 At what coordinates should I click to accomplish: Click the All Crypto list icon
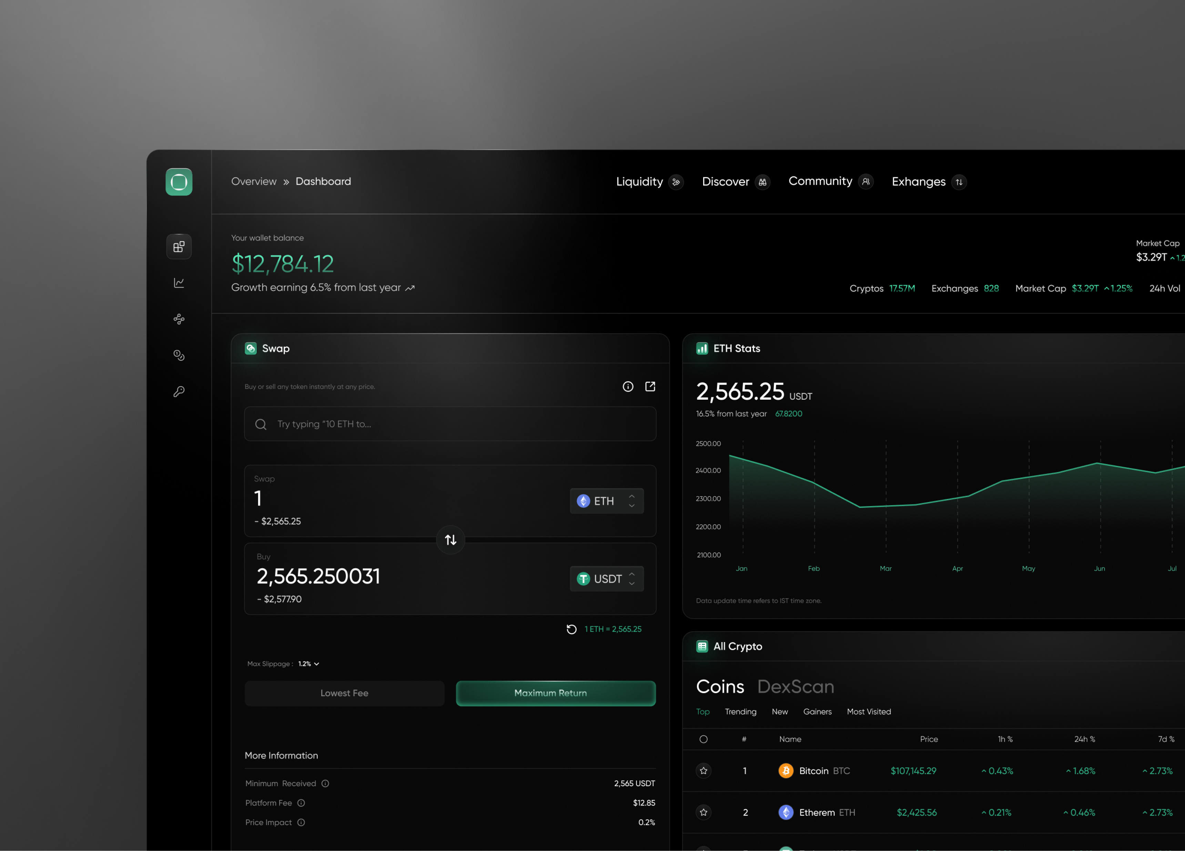[702, 647]
